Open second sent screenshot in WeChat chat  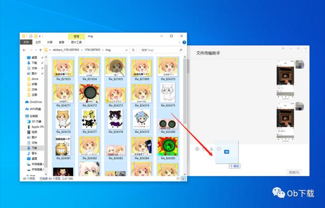(x=285, y=122)
